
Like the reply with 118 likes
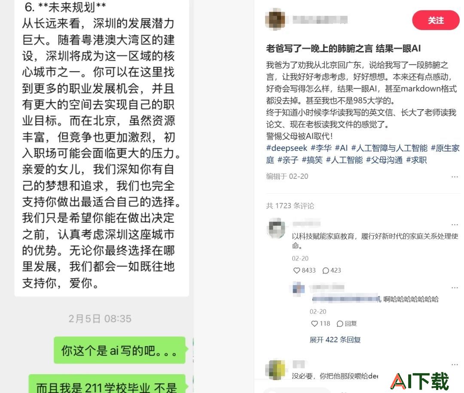pyautogui.click(x=314, y=324)
